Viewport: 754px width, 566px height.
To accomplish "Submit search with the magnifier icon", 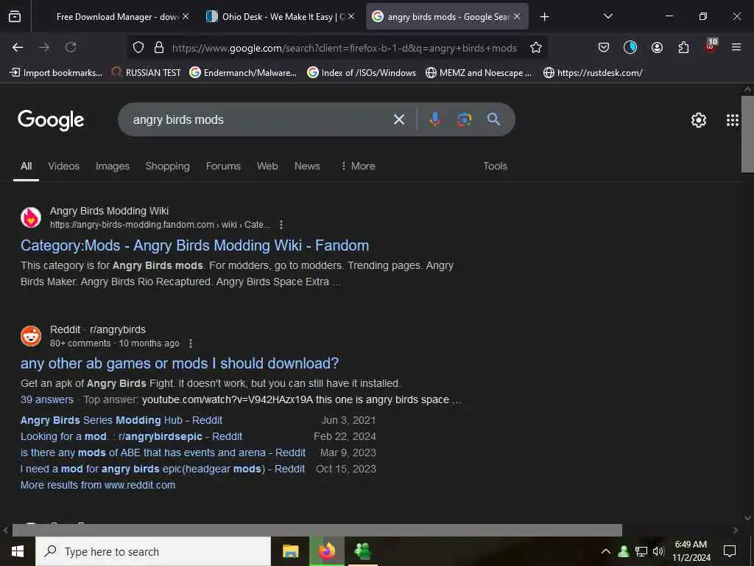I will [x=493, y=119].
